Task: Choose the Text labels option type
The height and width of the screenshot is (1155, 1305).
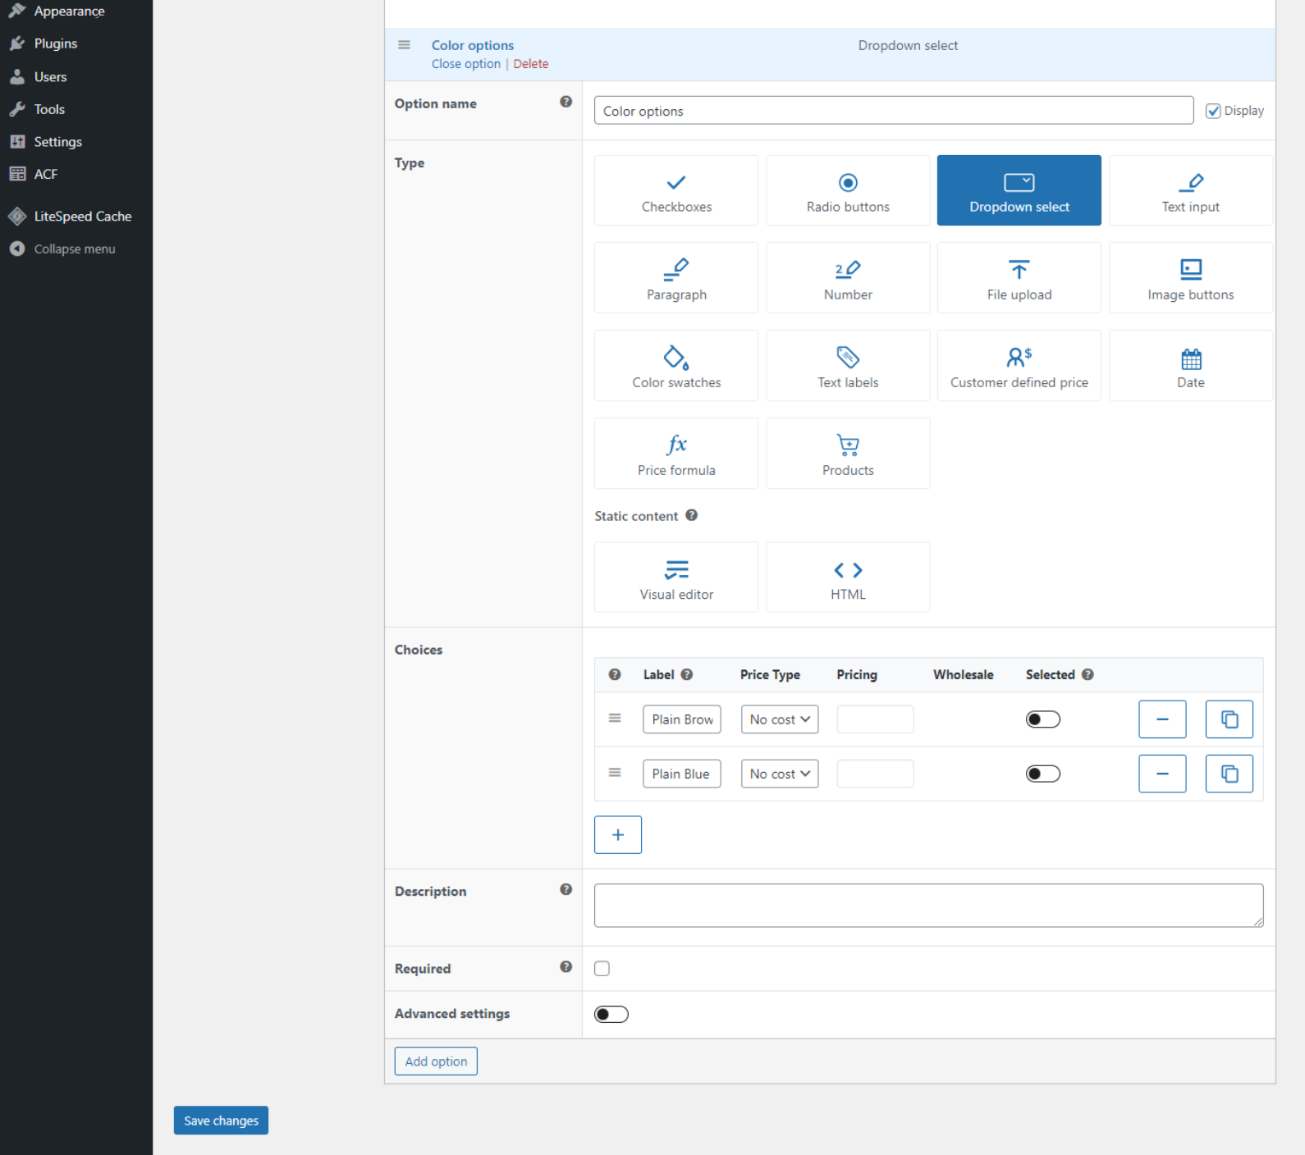Action: (848, 366)
